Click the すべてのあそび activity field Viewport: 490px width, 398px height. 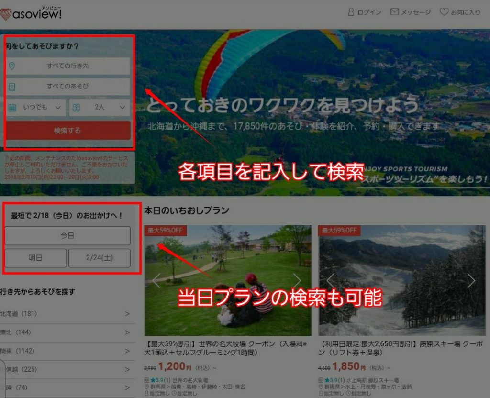68,87
